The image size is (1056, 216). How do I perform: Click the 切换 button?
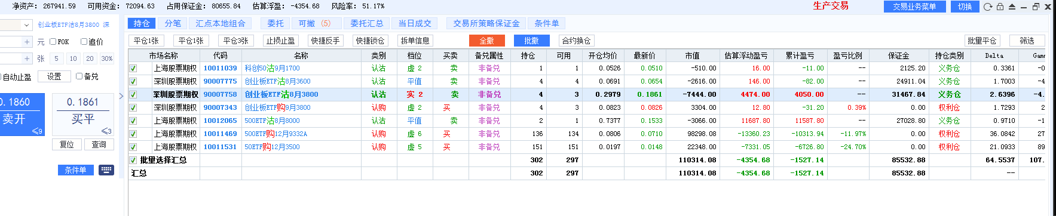[x=965, y=7]
